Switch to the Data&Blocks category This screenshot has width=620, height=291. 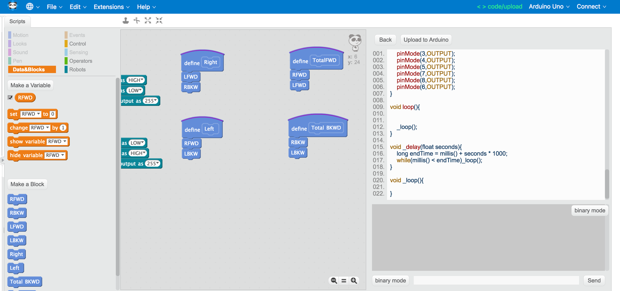pos(32,69)
